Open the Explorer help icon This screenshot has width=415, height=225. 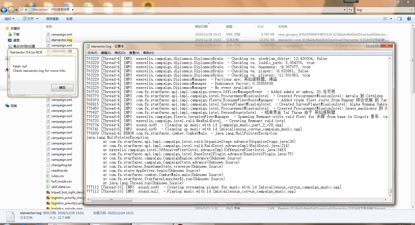coord(409,19)
